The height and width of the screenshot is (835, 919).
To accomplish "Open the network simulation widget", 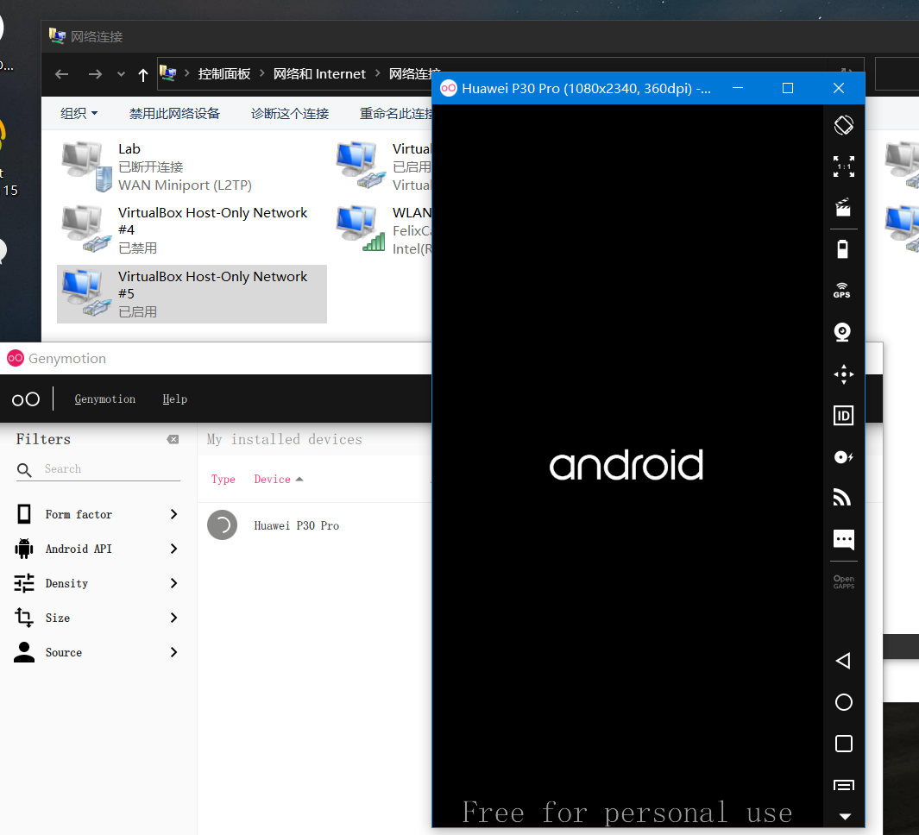I will (x=843, y=497).
